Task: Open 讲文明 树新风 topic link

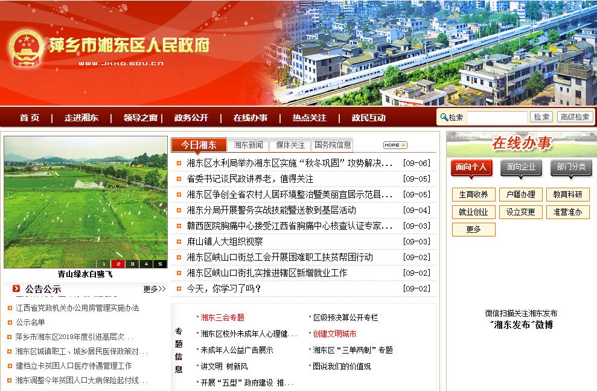Action: (224, 367)
